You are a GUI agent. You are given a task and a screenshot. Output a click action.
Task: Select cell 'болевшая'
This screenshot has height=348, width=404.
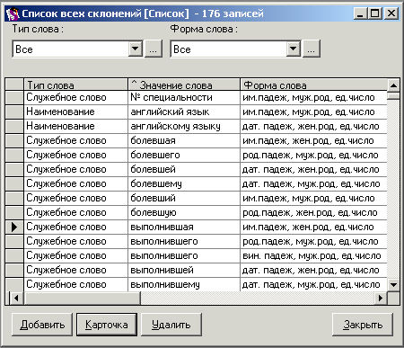[x=184, y=140]
